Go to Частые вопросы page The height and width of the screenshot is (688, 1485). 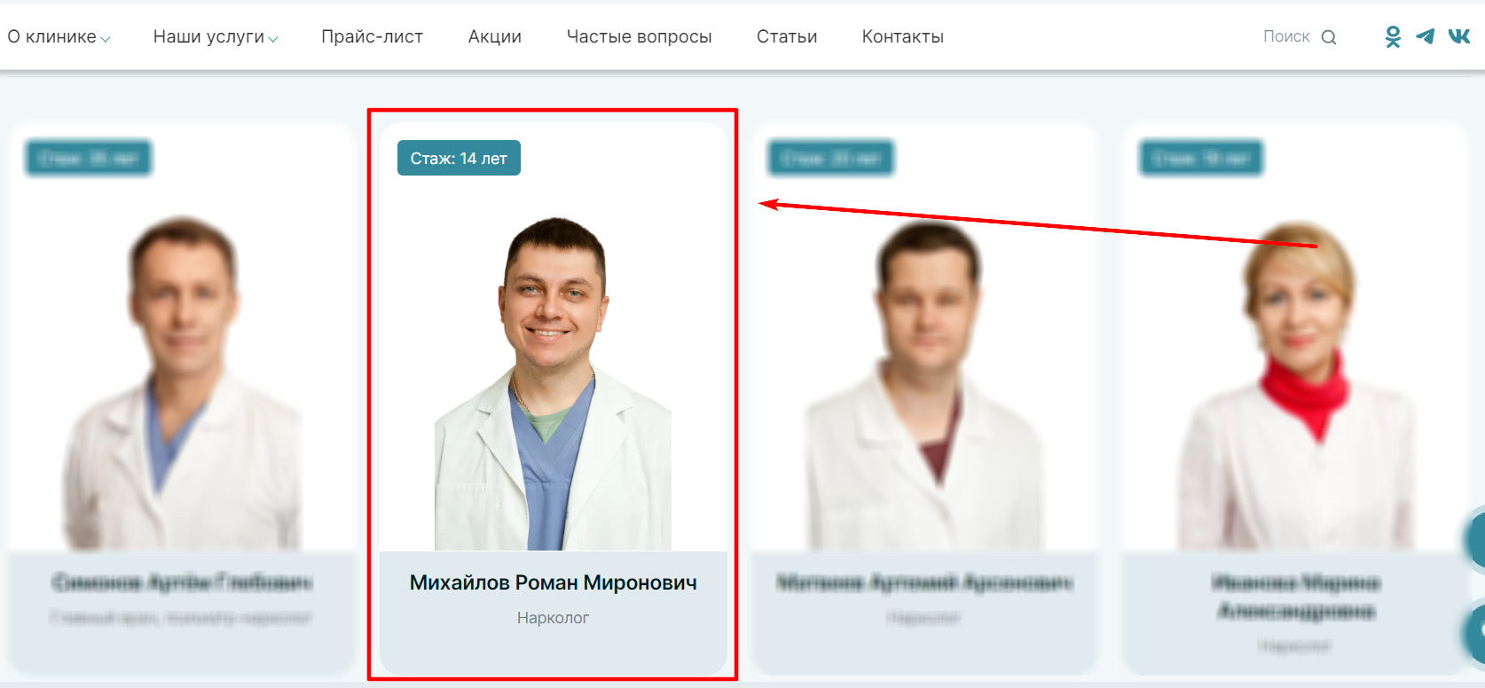click(x=640, y=36)
